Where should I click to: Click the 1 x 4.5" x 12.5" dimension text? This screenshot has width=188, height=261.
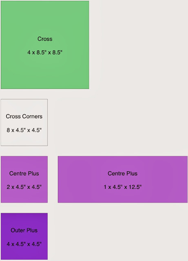pos(123,187)
